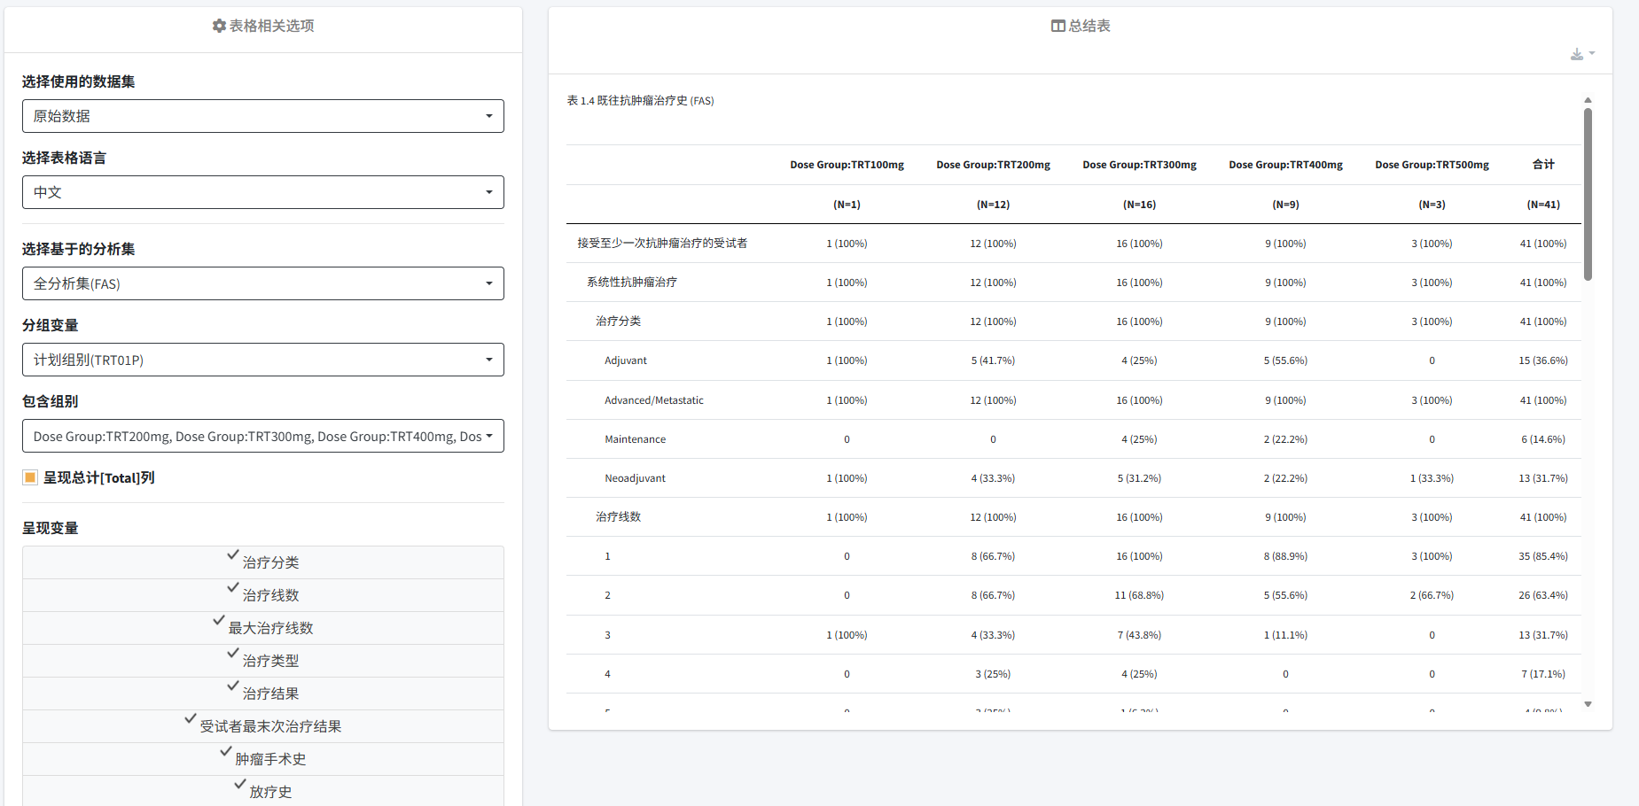1639x806 pixels.
Task: Click the checkmark icon next to 肿瘤手术史
Action: pyautogui.click(x=226, y=752)
